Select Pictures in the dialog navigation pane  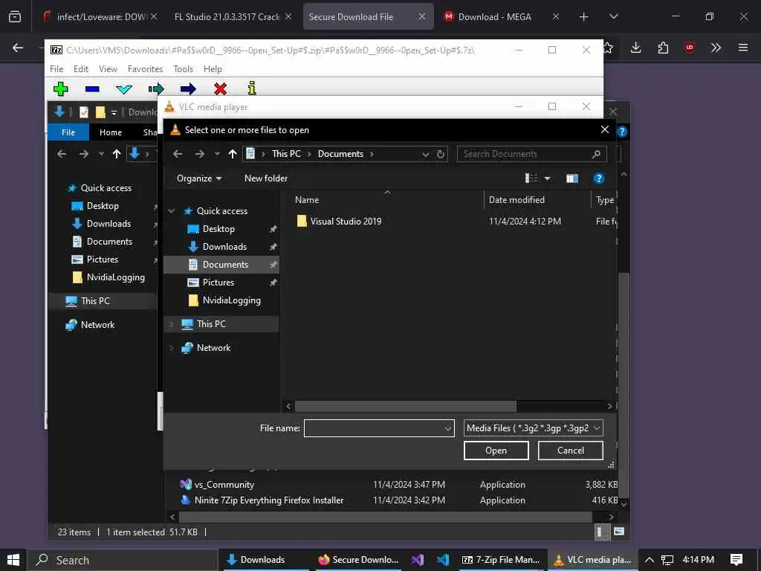point(218,282)
